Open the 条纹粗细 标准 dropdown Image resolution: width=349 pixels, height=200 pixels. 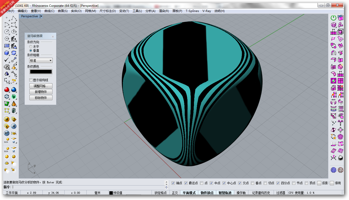point(41,60)
